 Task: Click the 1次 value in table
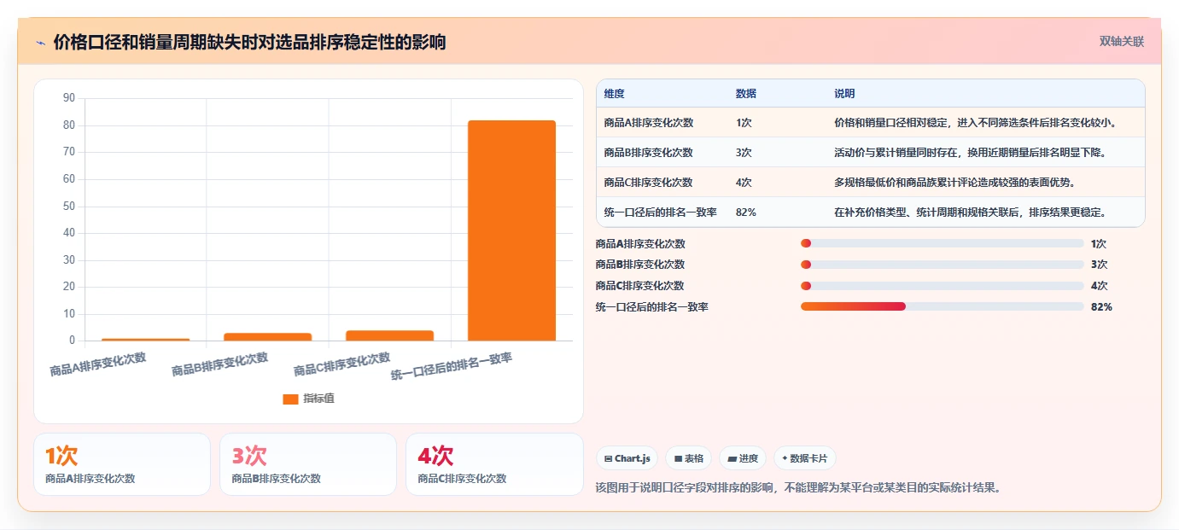point(744,123)
